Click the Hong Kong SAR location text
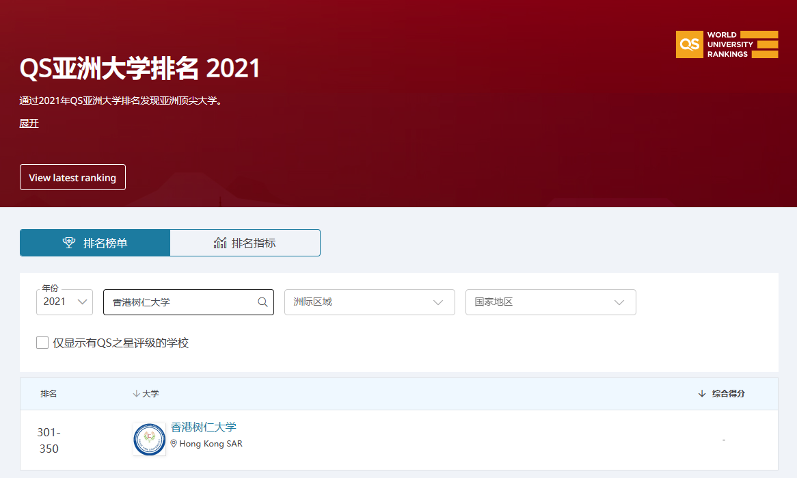The width and height of the screenshot is (797, 478). [x=211, y=443]
